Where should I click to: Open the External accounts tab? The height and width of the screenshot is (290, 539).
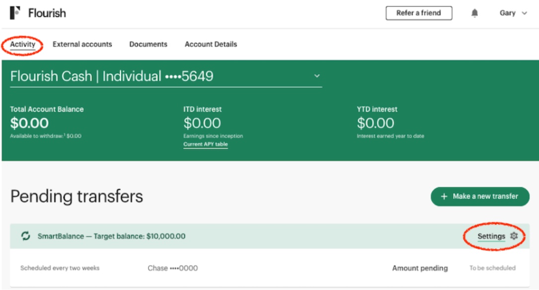pyautogui.click(x=82, y=44)
